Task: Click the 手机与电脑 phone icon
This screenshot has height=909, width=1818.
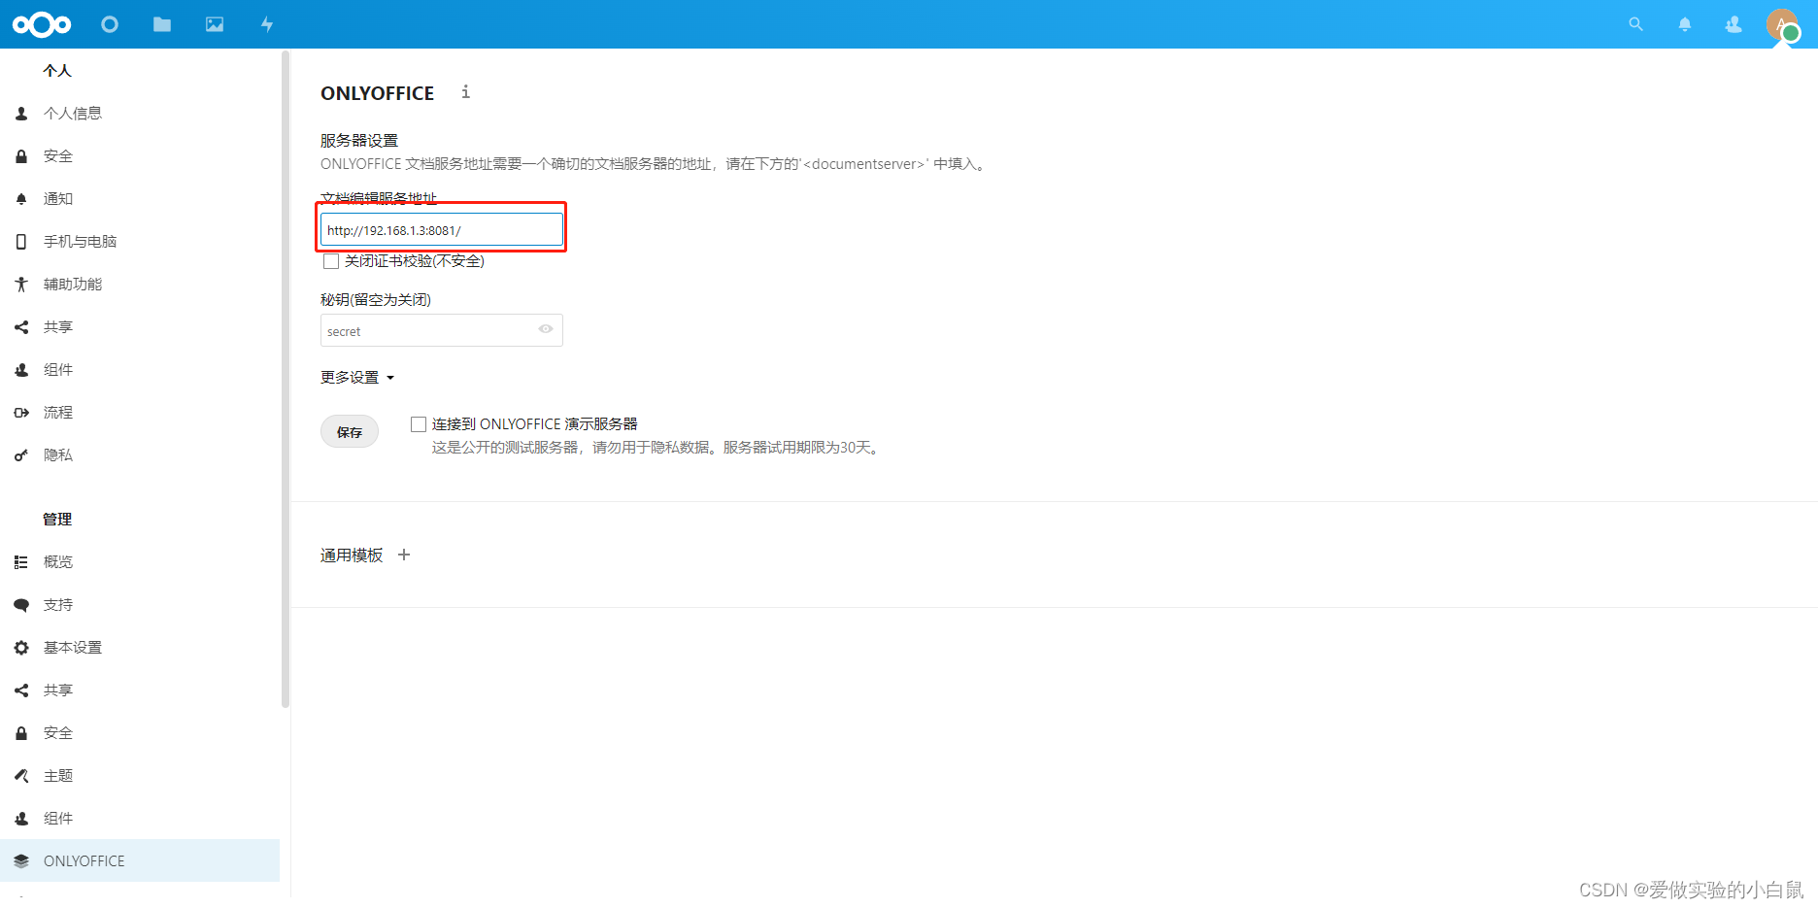Action: (21, 242)
